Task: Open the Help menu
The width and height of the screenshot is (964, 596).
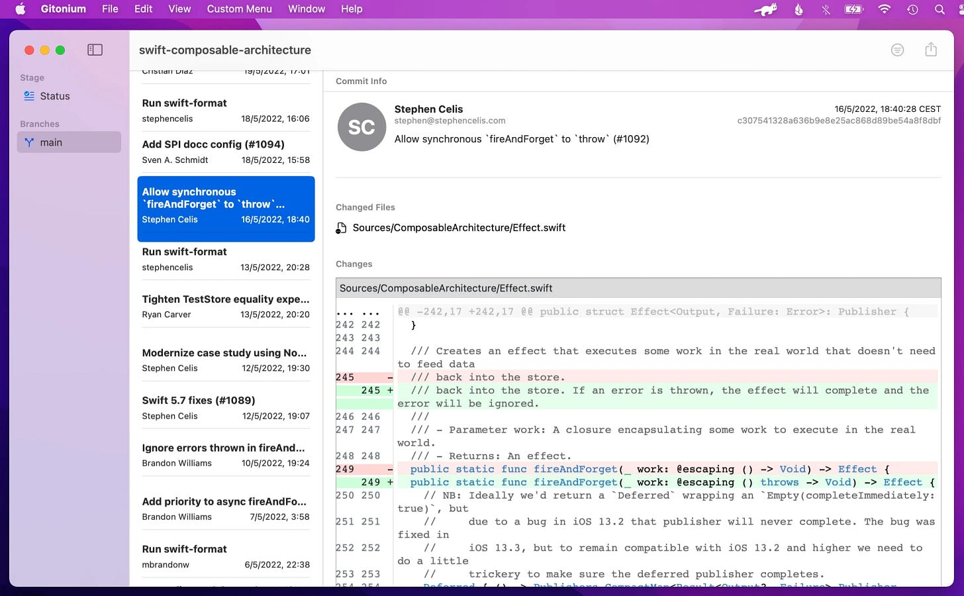Action: pos(352,9)
